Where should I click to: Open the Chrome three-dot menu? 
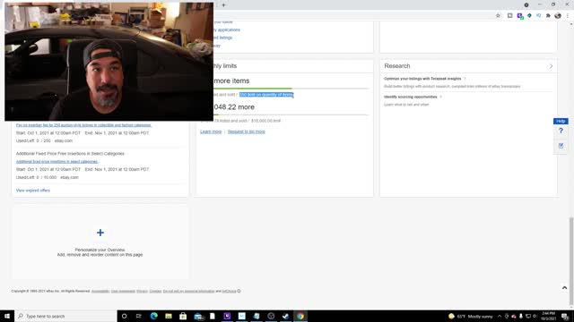(568, 16)
